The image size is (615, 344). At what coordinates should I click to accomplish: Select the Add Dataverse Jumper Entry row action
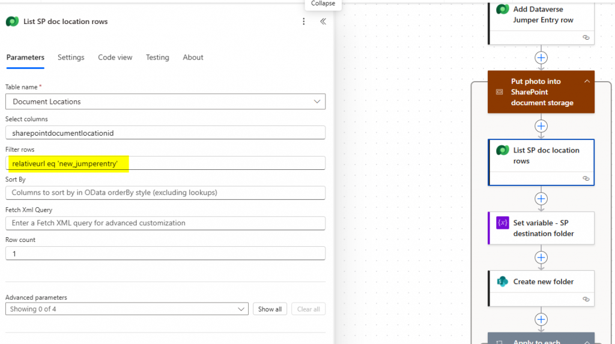542,15
